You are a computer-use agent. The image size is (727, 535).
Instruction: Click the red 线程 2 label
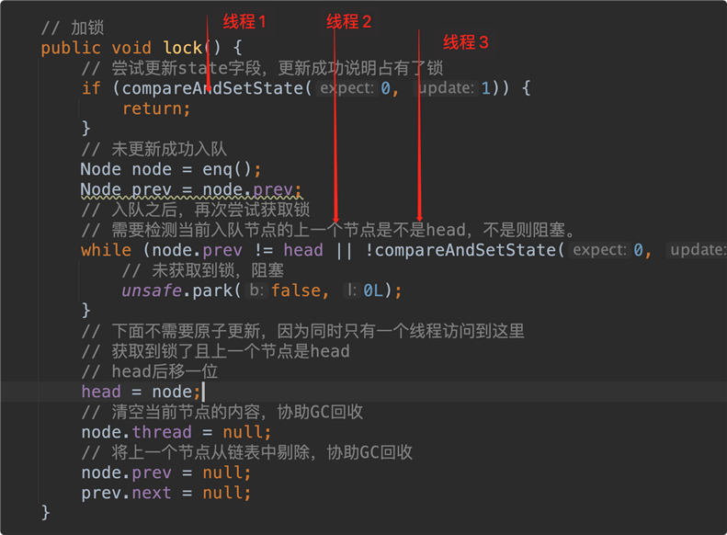tap(348, 22)
